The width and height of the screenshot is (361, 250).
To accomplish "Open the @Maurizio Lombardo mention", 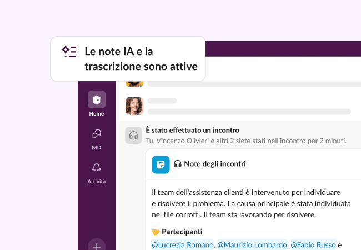I will coord(252,244).
